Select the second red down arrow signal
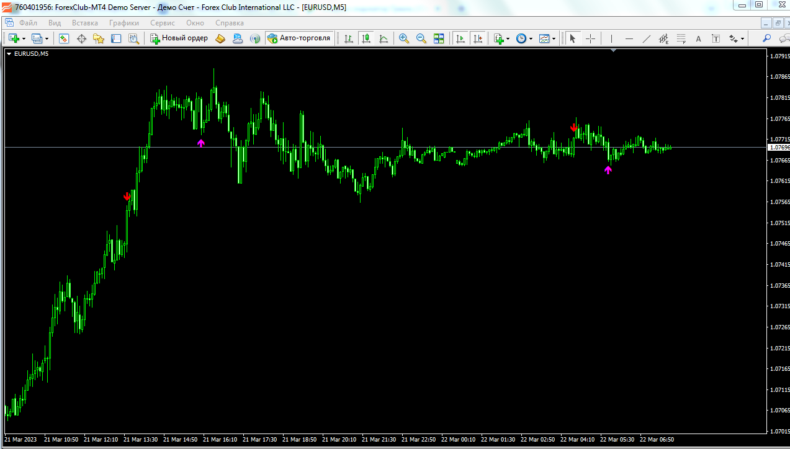790x449 pixels. (574, 128)
